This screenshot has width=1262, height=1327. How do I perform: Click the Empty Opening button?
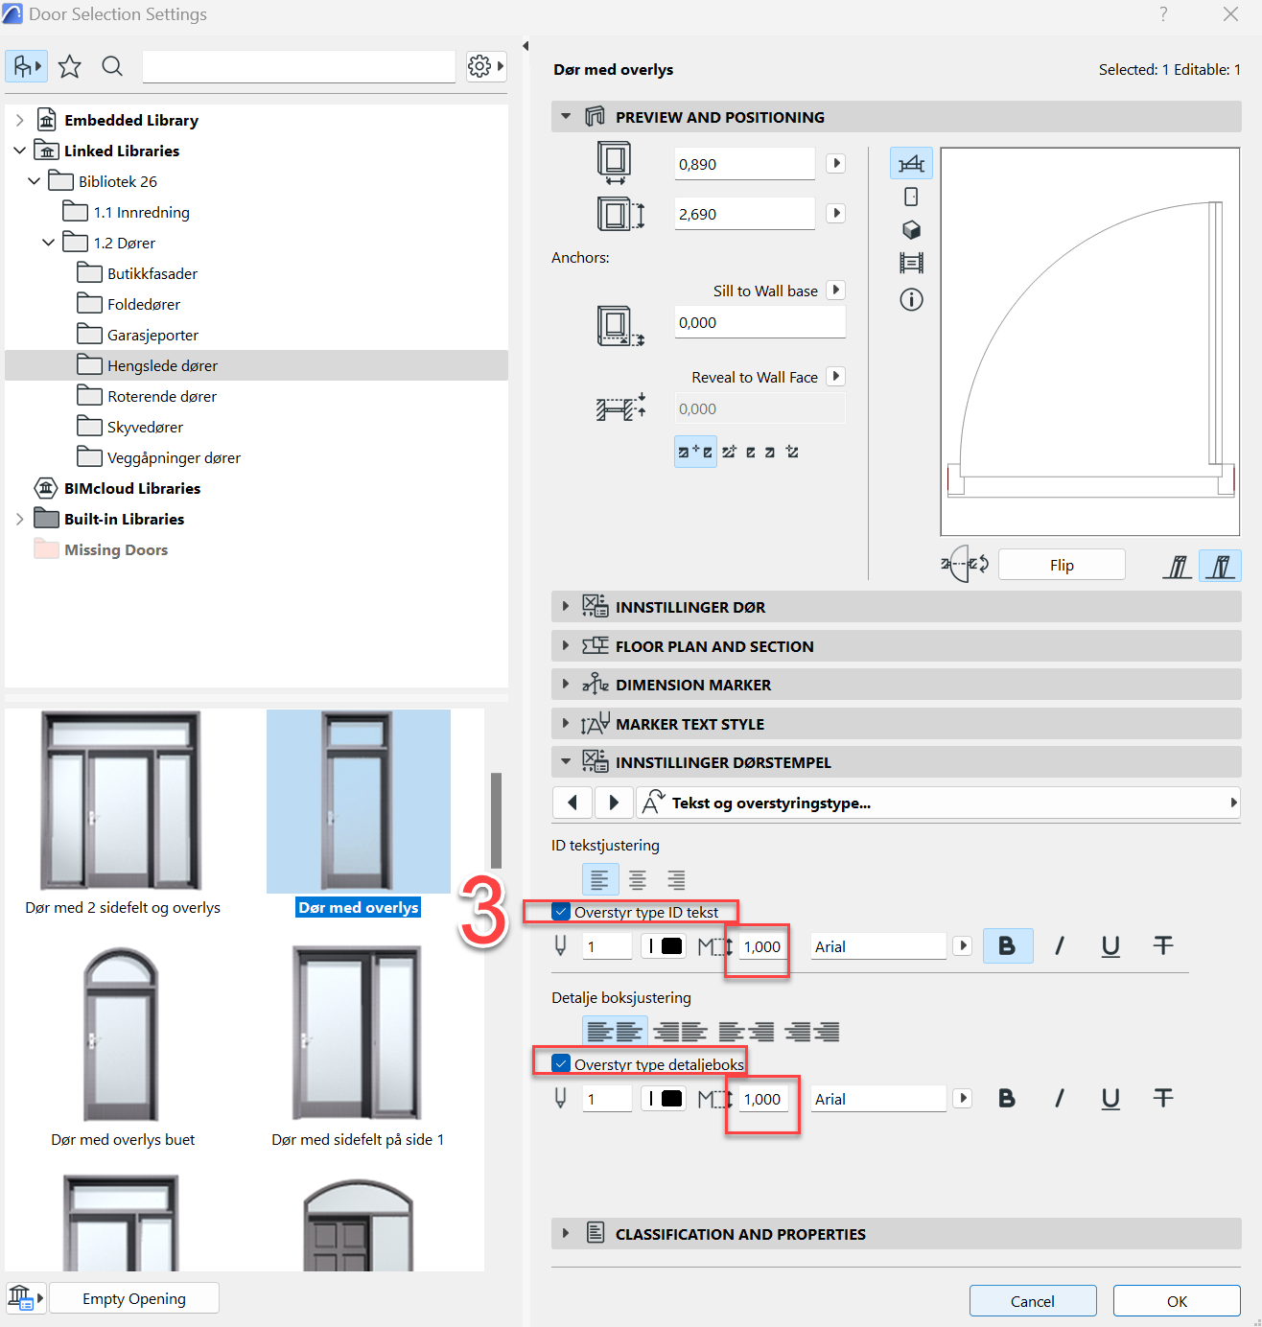pos(134,1298)
